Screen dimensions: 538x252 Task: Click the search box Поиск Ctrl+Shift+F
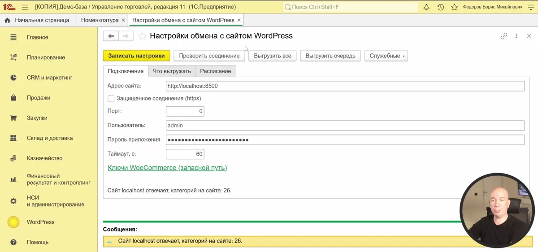point(351,7)
